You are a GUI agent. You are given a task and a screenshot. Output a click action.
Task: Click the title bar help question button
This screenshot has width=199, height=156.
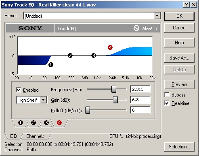186,5
